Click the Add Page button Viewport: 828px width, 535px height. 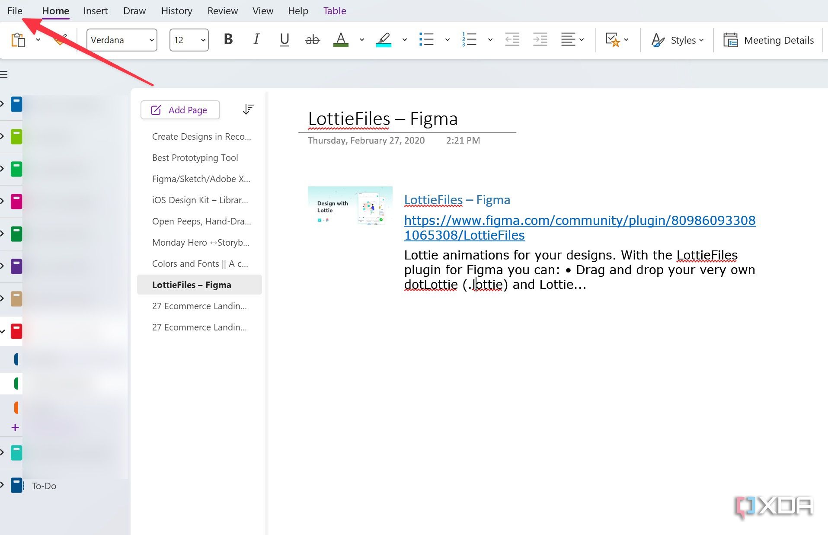(180, 110)
